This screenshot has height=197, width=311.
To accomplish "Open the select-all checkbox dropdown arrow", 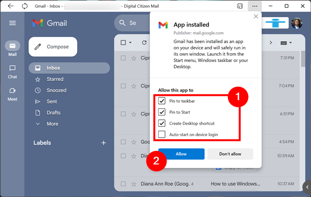I will [x=131, y=43].
